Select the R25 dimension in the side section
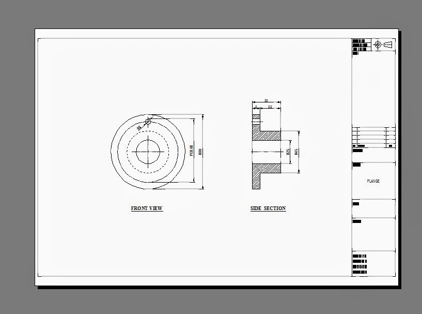 click(x=287, y=152)
